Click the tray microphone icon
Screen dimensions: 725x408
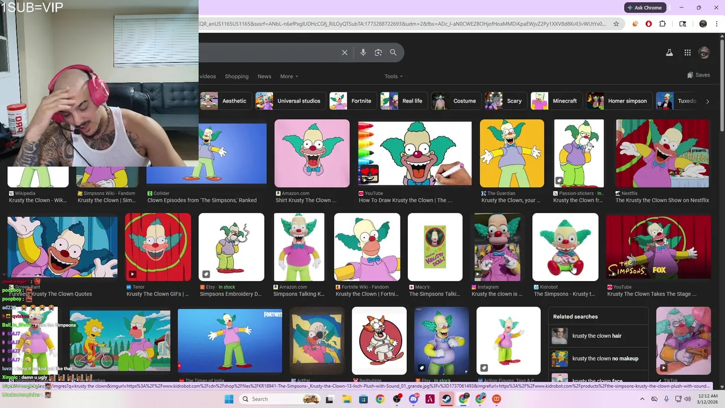(x=667, y=399)
